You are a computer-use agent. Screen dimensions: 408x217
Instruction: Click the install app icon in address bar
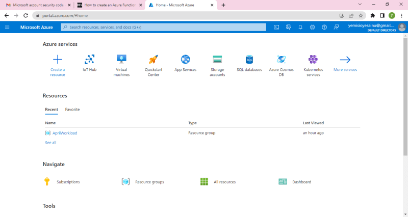(x=342, y=16)
